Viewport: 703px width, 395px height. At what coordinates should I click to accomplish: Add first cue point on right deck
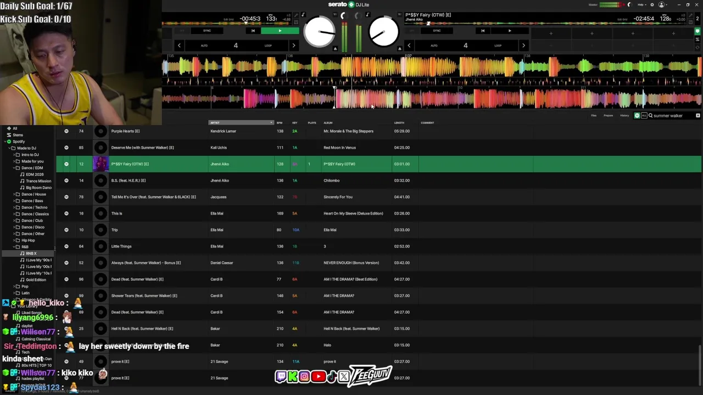tap(551, 33)
